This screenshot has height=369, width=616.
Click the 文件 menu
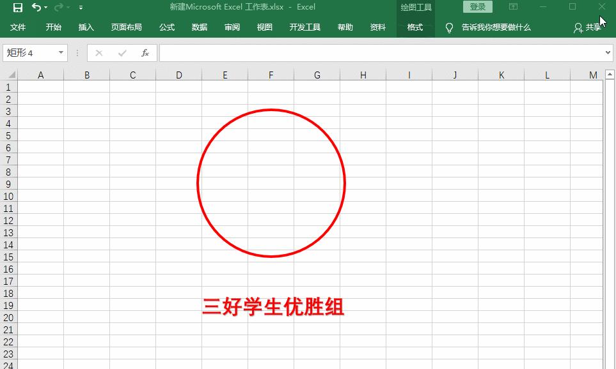19,27
